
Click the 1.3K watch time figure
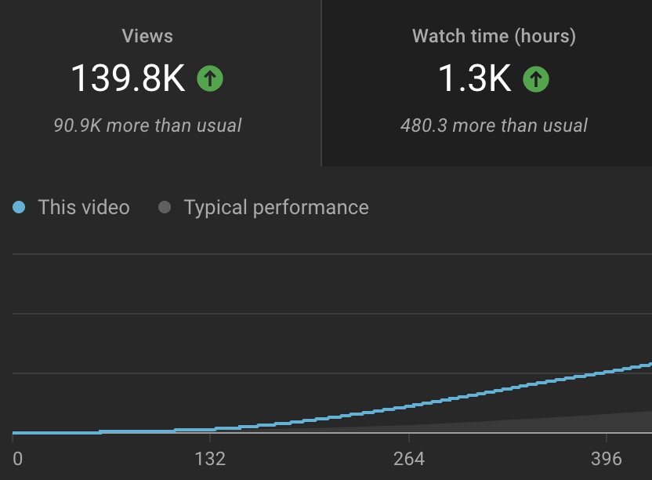[x=474, y=78]
